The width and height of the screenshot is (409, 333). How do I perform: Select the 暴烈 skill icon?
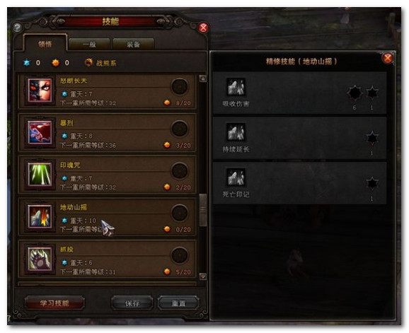click(x=40, y=132)
